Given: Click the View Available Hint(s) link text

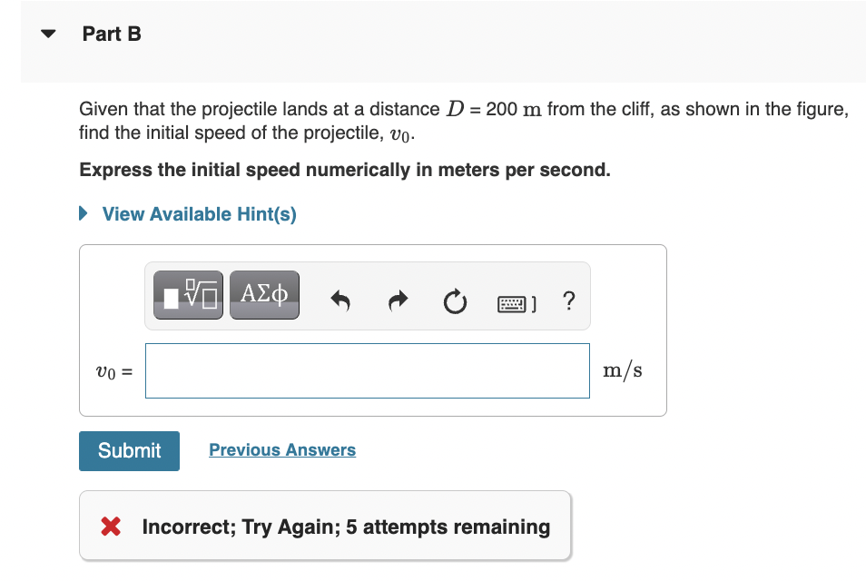Looking at the screenshot, I should tap(199, 213).
